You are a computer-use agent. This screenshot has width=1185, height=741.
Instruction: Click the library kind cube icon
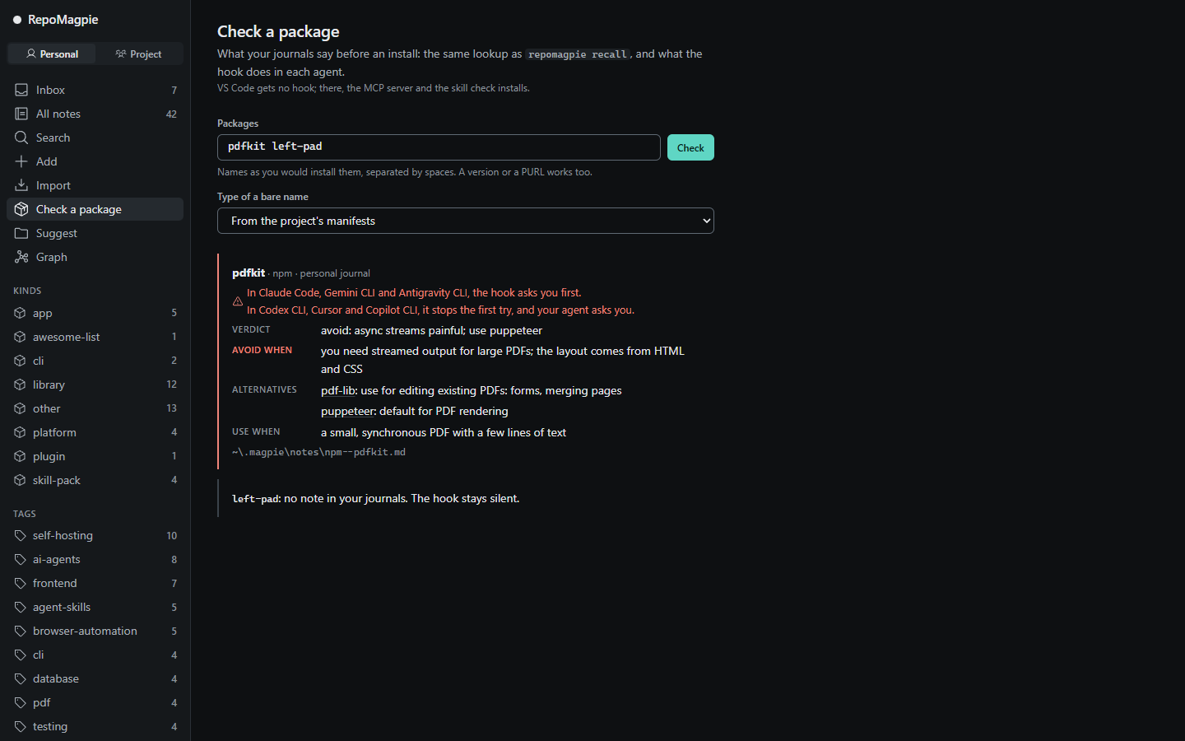[20, 384]
